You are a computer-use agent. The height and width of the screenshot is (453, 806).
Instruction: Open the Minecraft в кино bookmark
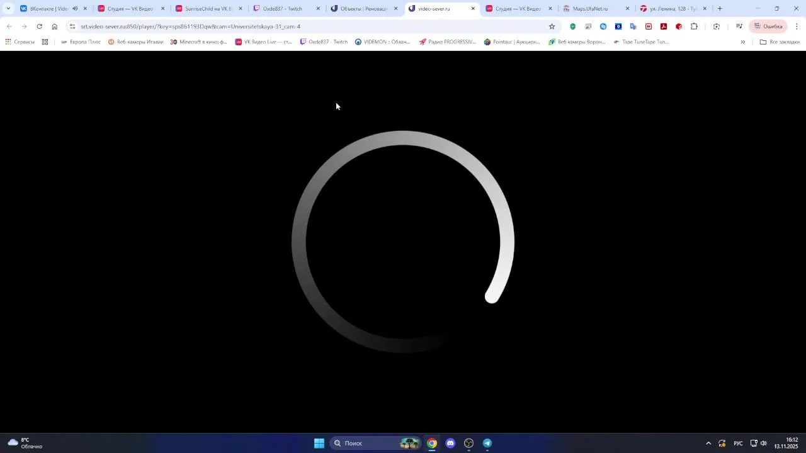(x=199, y=42)
